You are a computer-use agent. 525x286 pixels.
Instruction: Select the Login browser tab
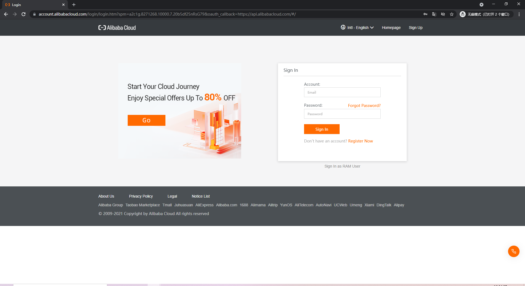[34, 5]
